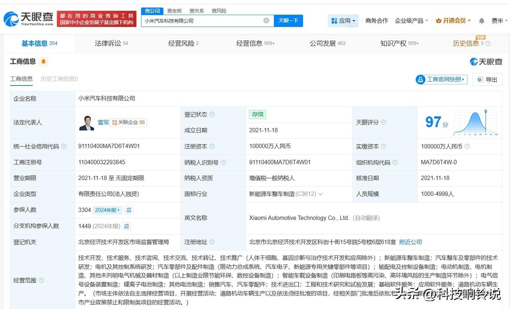
Task: Open the chart icon in the 参保人数 row
Action: click(x=128, y=210)
